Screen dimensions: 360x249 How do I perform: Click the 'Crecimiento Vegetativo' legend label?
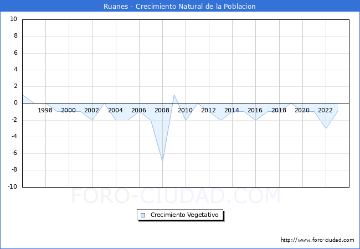click(184, 215)
